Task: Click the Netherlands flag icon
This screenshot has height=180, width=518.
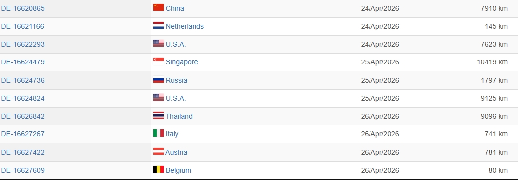Action: pyautogui.click(x=158, y=25)
